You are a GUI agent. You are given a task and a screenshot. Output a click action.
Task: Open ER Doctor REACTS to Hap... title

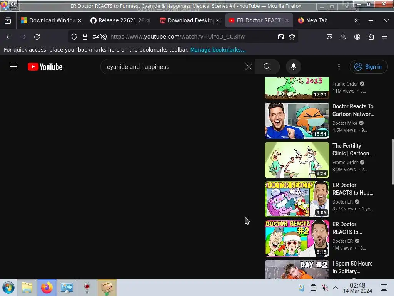coord(352,189)
